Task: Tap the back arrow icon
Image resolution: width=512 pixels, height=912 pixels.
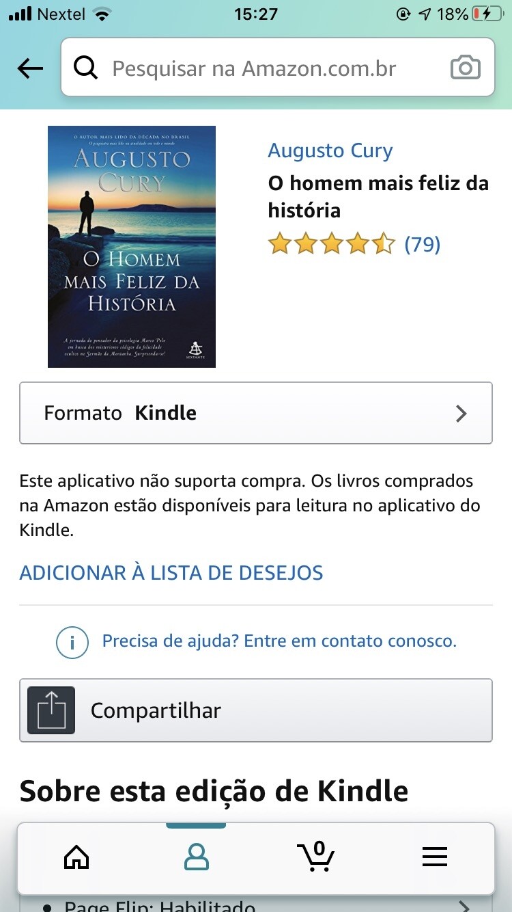Action: click(30, 68)
